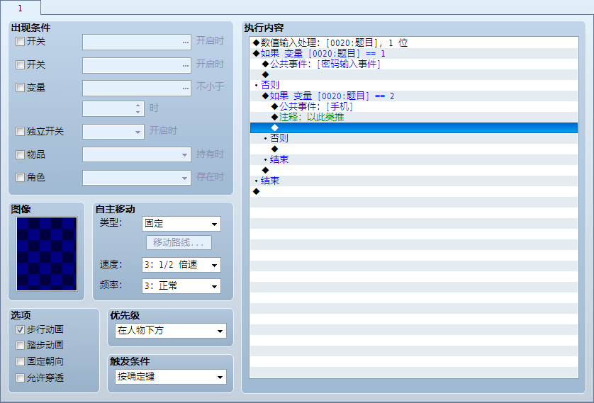Open the 优先级 dropdown 在人物下方
Screen dimensions: 594x403
pos(170,331)
